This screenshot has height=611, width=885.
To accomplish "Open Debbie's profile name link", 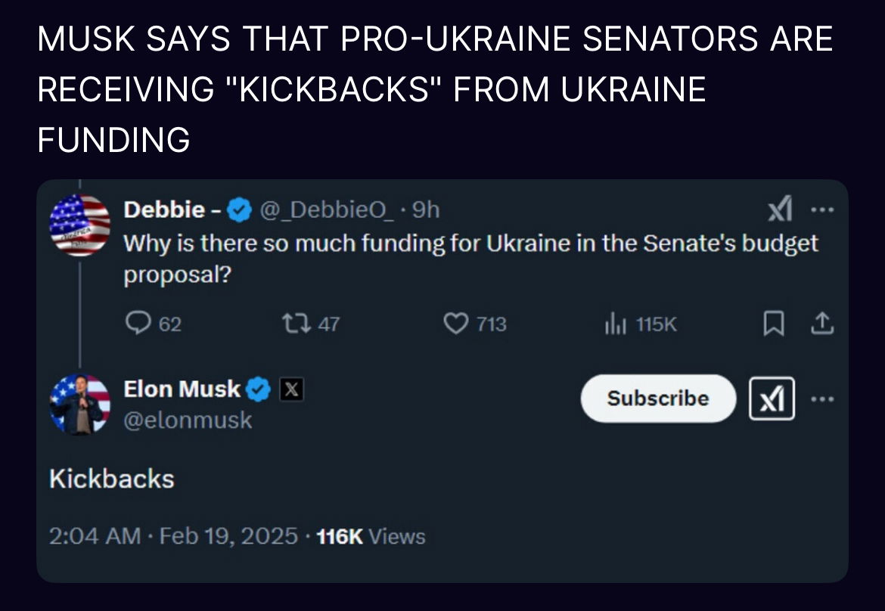I will coord(165,209).
